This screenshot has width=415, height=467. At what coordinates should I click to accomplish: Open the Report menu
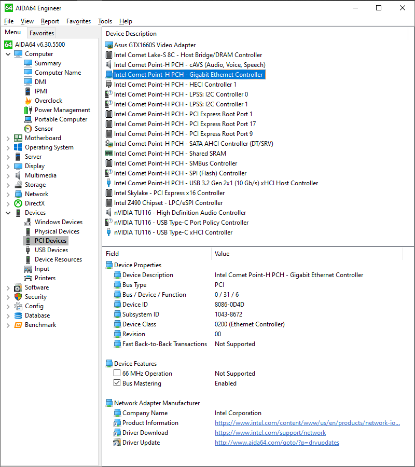(50, 21)
